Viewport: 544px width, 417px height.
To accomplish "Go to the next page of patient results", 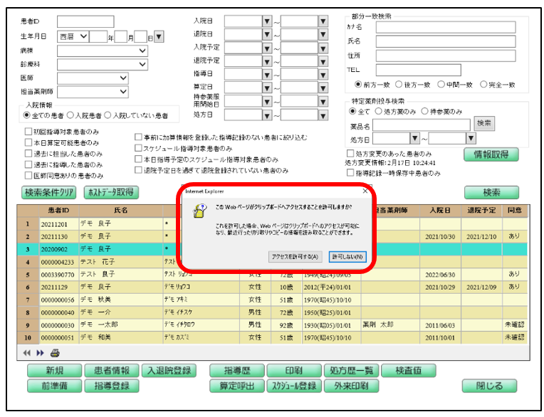I will click(x=41, y=352).
